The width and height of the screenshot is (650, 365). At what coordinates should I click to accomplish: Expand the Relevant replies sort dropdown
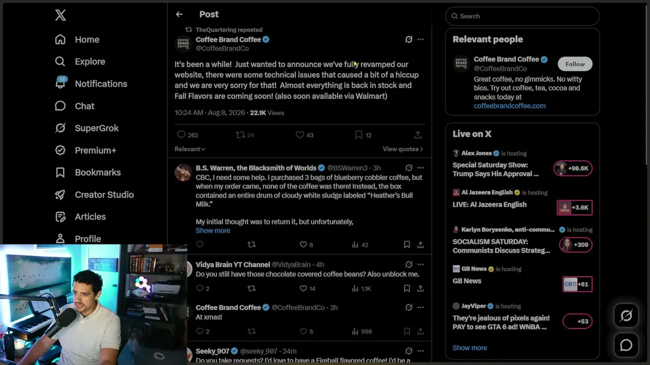pos(190,149)
